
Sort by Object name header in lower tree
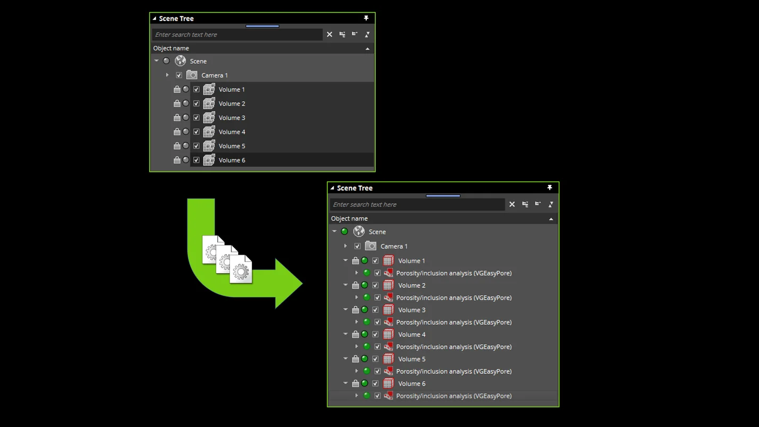tap(443, 218)
